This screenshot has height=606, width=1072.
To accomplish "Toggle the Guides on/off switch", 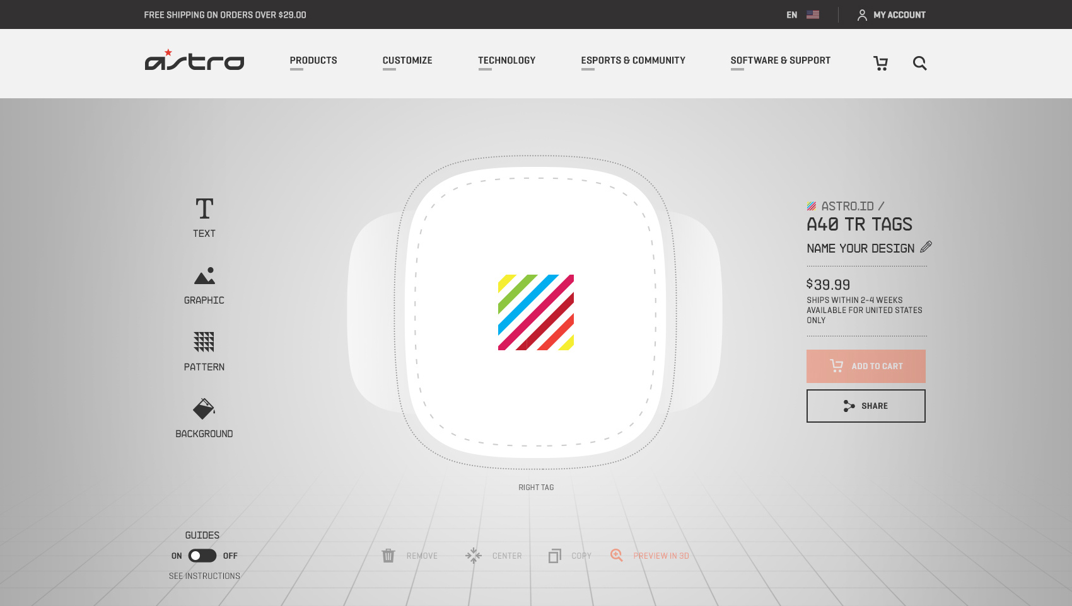I will point(202,556).
